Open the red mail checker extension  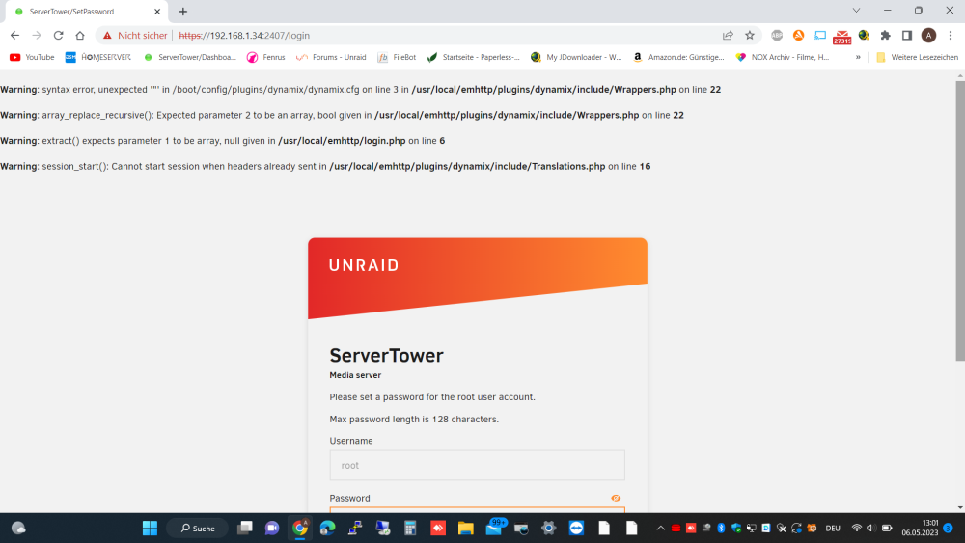tap(841, 37)
